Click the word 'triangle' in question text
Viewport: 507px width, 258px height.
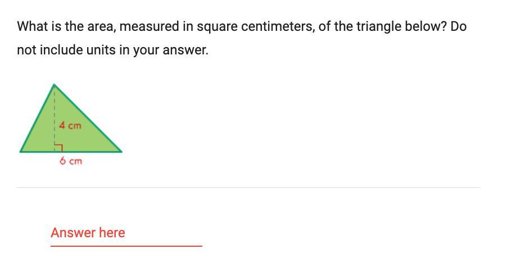(379, 26)
